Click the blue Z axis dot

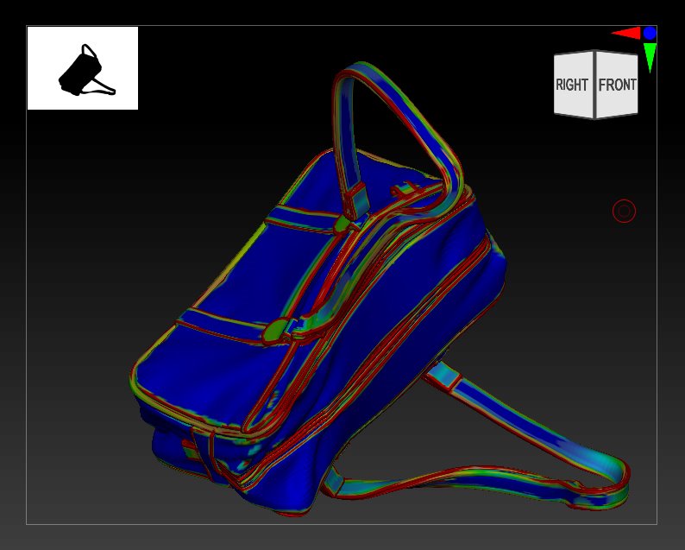pos(650,33)
